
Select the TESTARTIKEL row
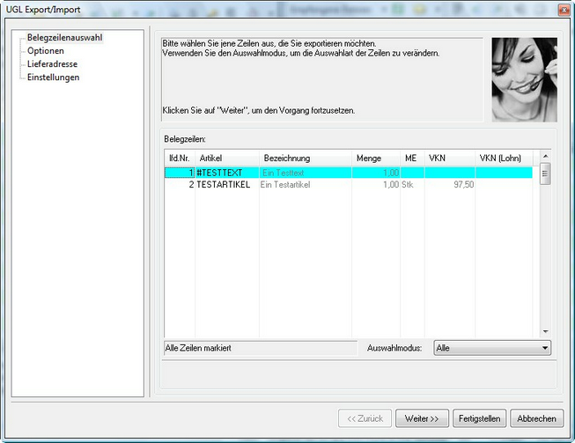(225, 185)
